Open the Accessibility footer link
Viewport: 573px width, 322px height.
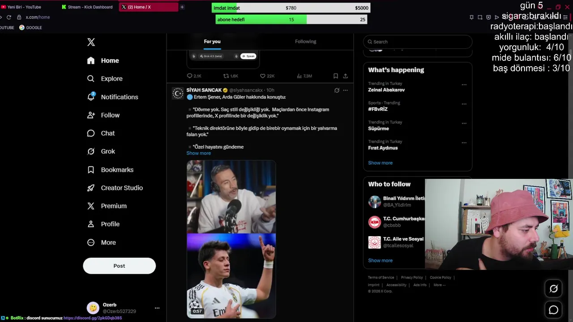click(396, 285)
